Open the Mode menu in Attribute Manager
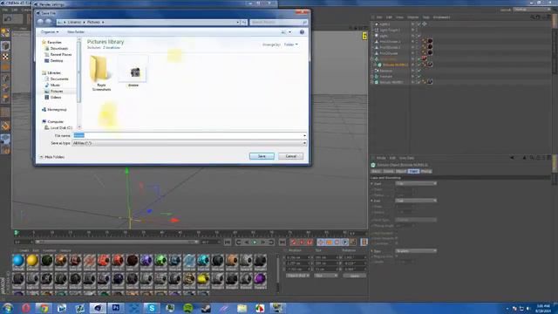 coord(381,158)
